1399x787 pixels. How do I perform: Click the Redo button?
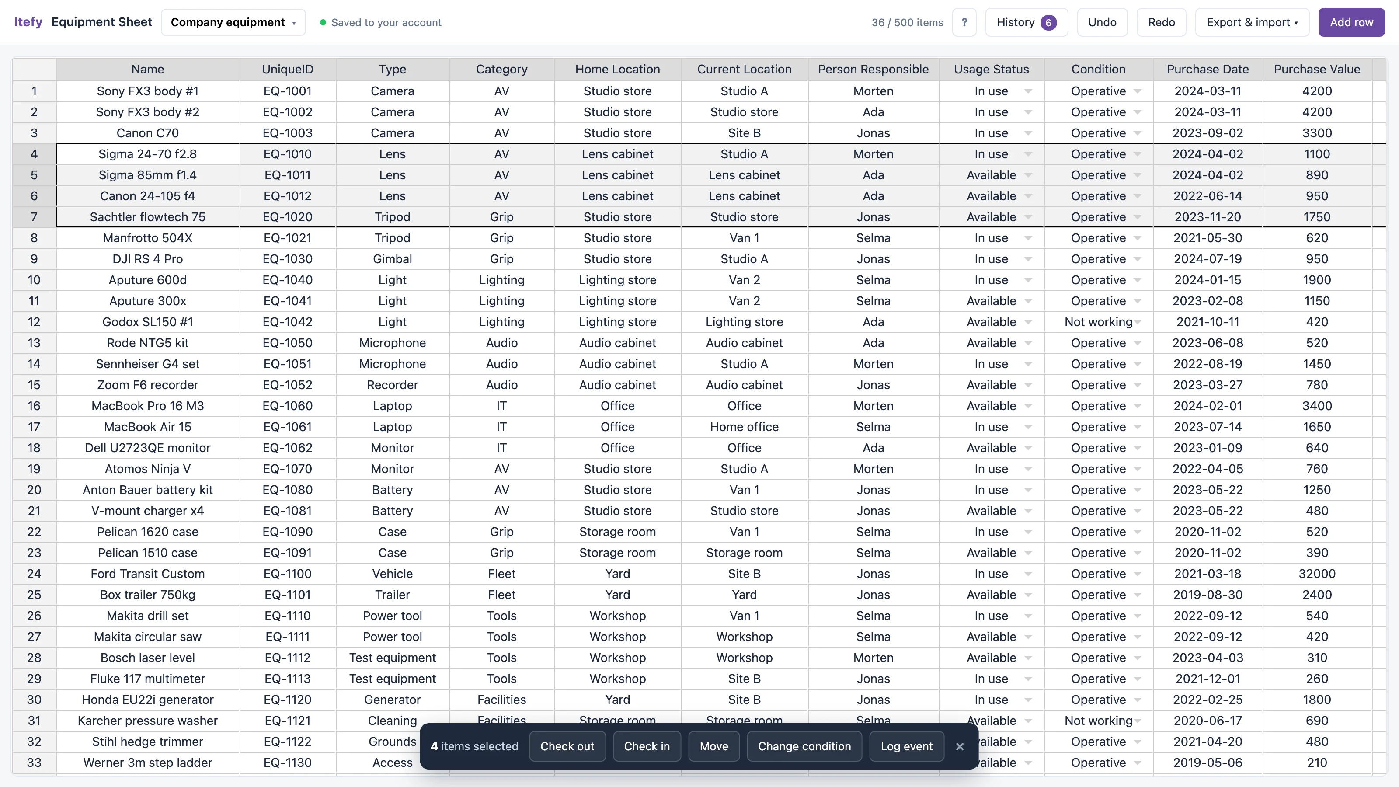(1161, 22)
